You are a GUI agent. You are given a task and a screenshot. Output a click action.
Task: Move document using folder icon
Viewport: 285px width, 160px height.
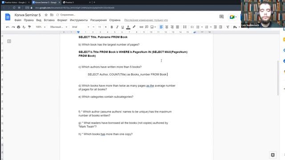[52, 15]
